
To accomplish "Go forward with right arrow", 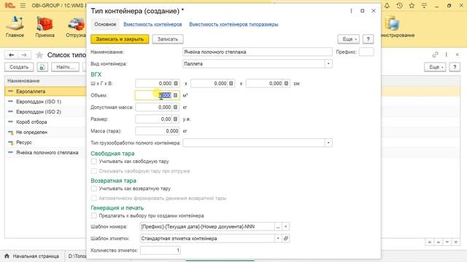I will [x=24, y=55].
